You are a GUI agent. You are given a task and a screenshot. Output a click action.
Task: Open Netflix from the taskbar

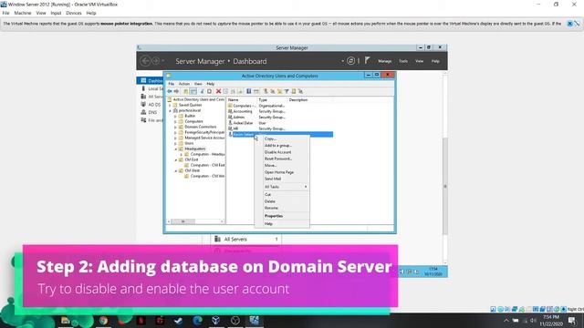(141, 320)
